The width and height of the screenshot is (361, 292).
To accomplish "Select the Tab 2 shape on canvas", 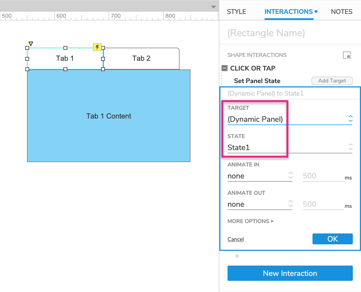I will tap(141, 58).
